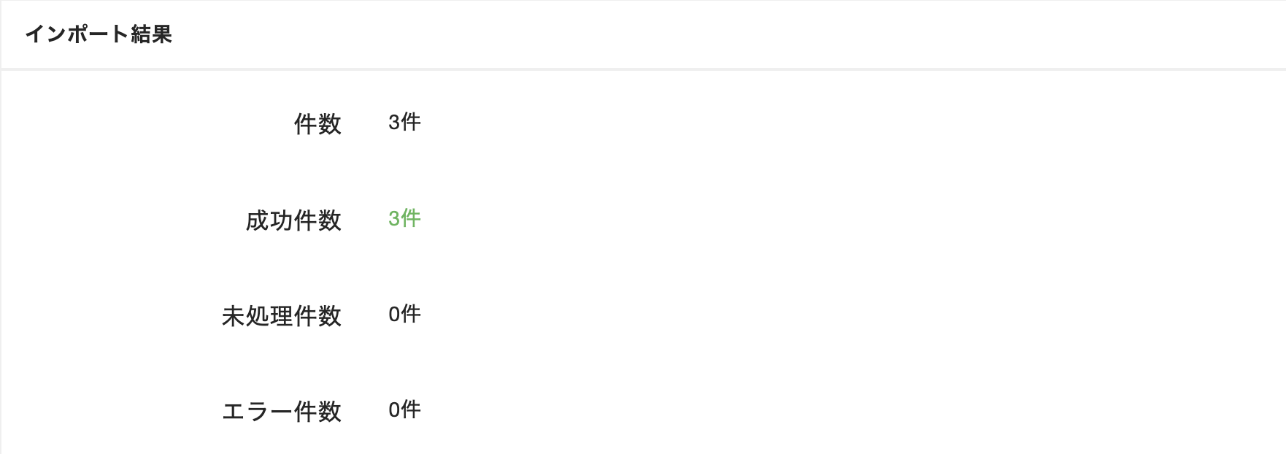Select the エラー件数 label
Viewport: 1286px width, 454px height.
(x=282, y=411)
